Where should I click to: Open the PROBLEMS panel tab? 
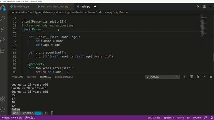[x=17, y=77]
